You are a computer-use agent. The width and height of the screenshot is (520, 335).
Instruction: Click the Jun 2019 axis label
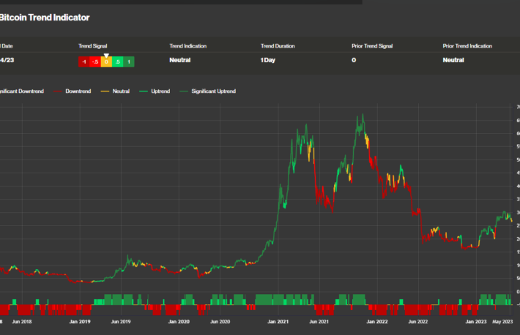[x=121, y=321]
